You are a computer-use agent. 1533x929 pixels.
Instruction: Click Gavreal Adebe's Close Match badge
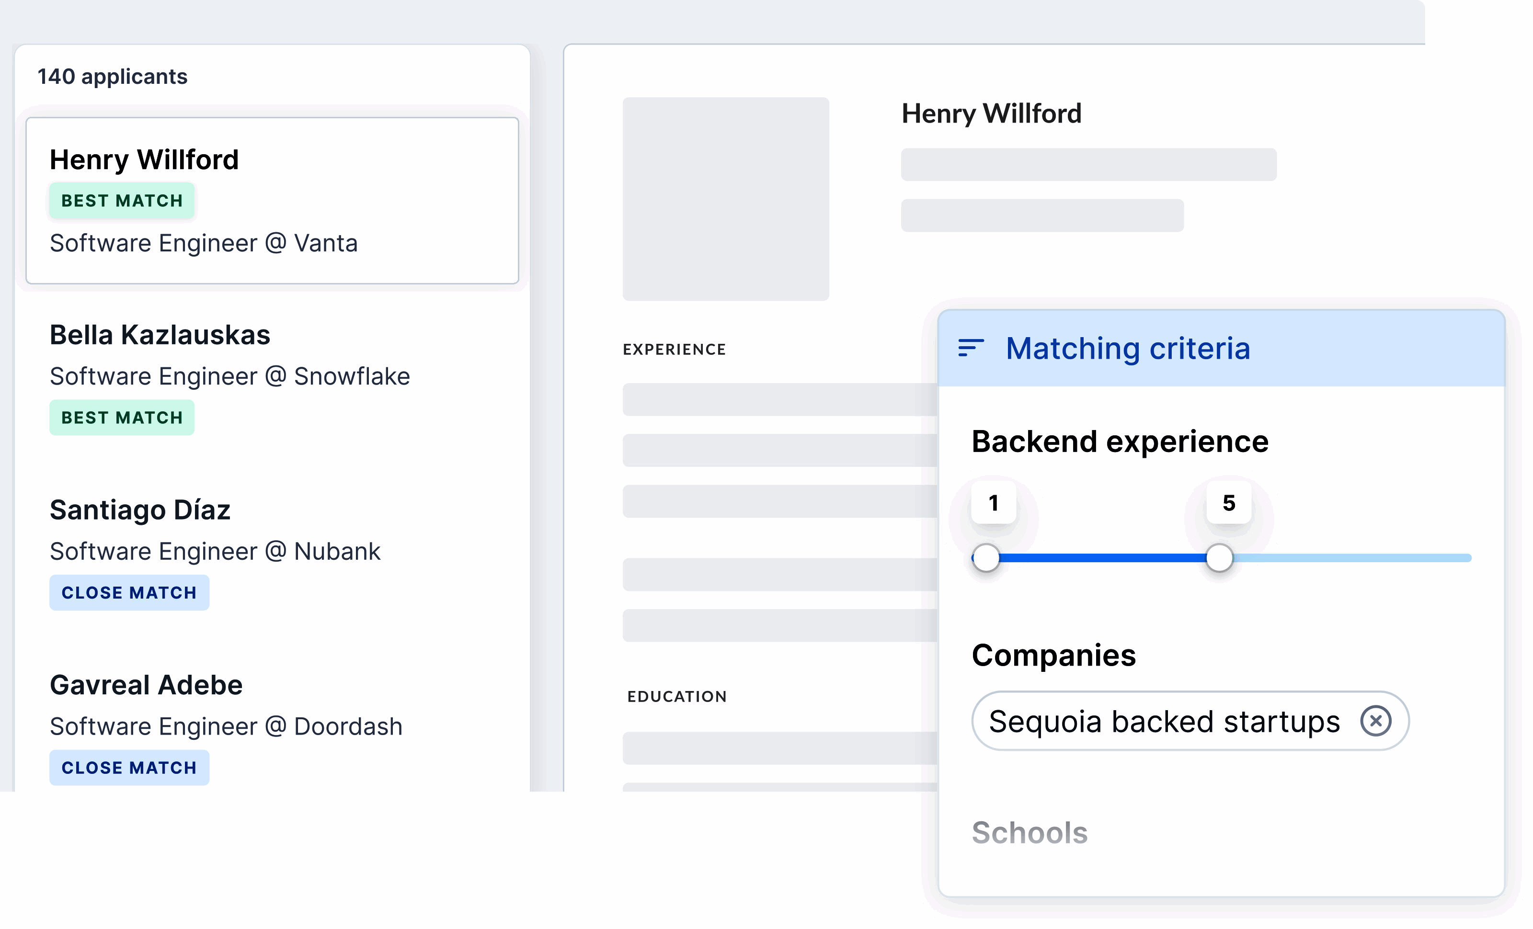tap(129, 768)
